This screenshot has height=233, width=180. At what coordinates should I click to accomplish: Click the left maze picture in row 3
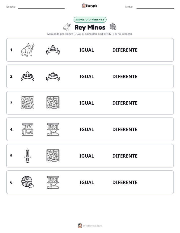coord(27,103)
